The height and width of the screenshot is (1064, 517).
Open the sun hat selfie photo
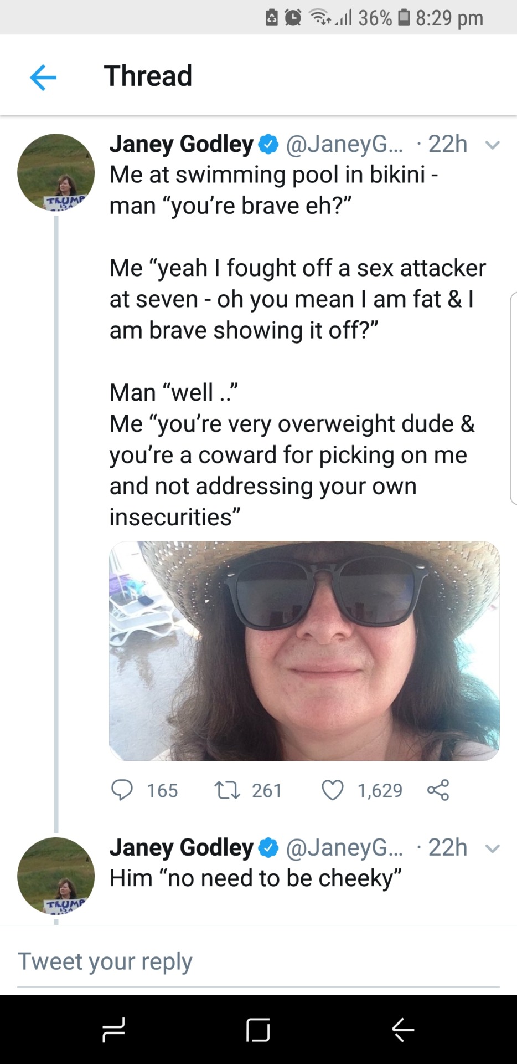click(x=304, y=651)
